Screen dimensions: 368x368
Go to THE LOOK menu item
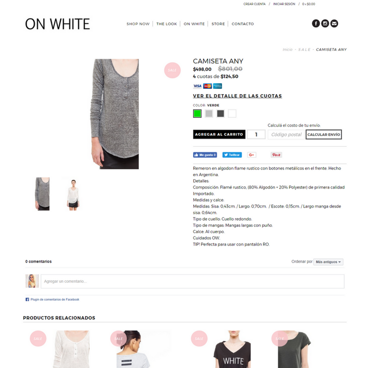click(167, 24)
